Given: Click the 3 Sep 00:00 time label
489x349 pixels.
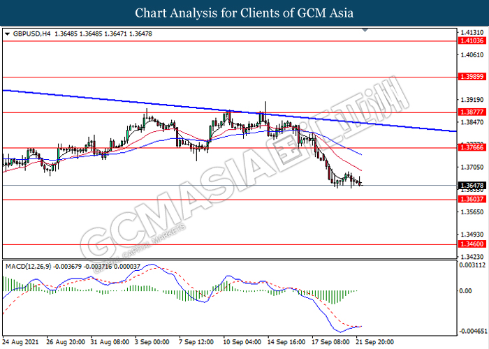Looking at the screenshot, I should 152,342.
